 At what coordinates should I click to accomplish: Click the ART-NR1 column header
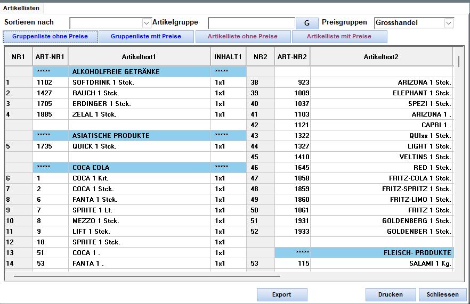pyautogui.click(x=50, y=57)
